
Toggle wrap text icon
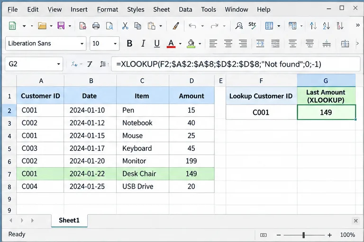(260, 43)
